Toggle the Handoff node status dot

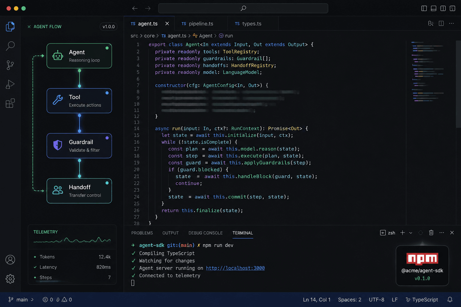[x=107, y=183]
